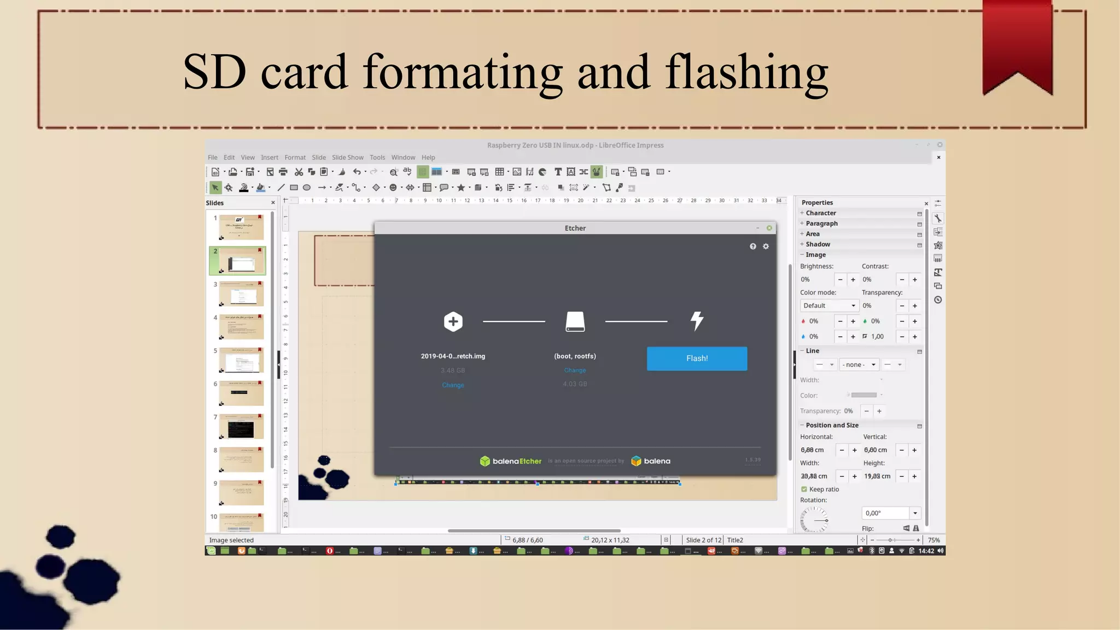Viewport: 1120px width, 630px height.
Task: Click the Print icon in the toolbar
Action: pyautogui.click(x=283, y=172)
